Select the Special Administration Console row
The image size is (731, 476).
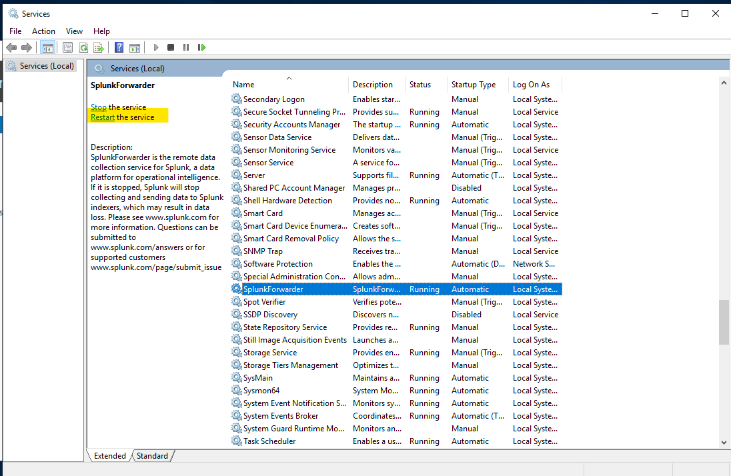click(396, 277)
